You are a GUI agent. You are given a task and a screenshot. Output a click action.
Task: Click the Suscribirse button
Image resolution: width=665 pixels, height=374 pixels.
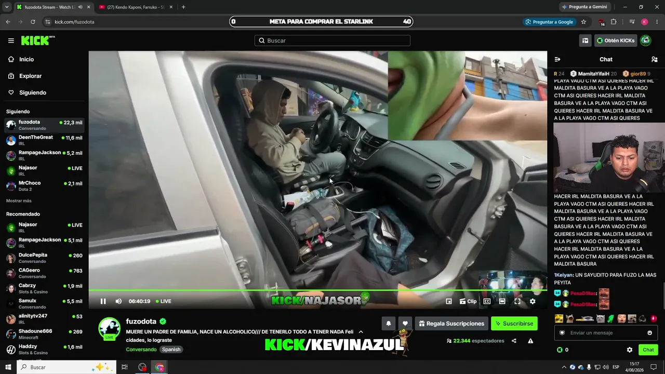pyautogui.click(x=514, y=324)
